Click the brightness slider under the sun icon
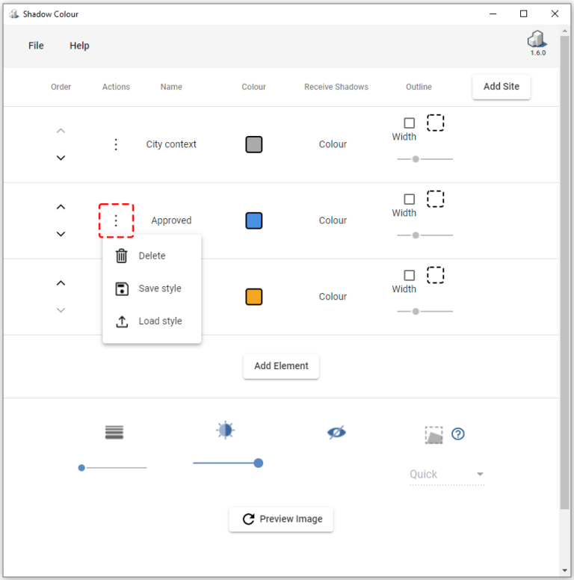 click(228, 463)
